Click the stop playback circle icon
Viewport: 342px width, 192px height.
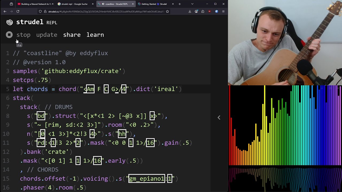9,35
